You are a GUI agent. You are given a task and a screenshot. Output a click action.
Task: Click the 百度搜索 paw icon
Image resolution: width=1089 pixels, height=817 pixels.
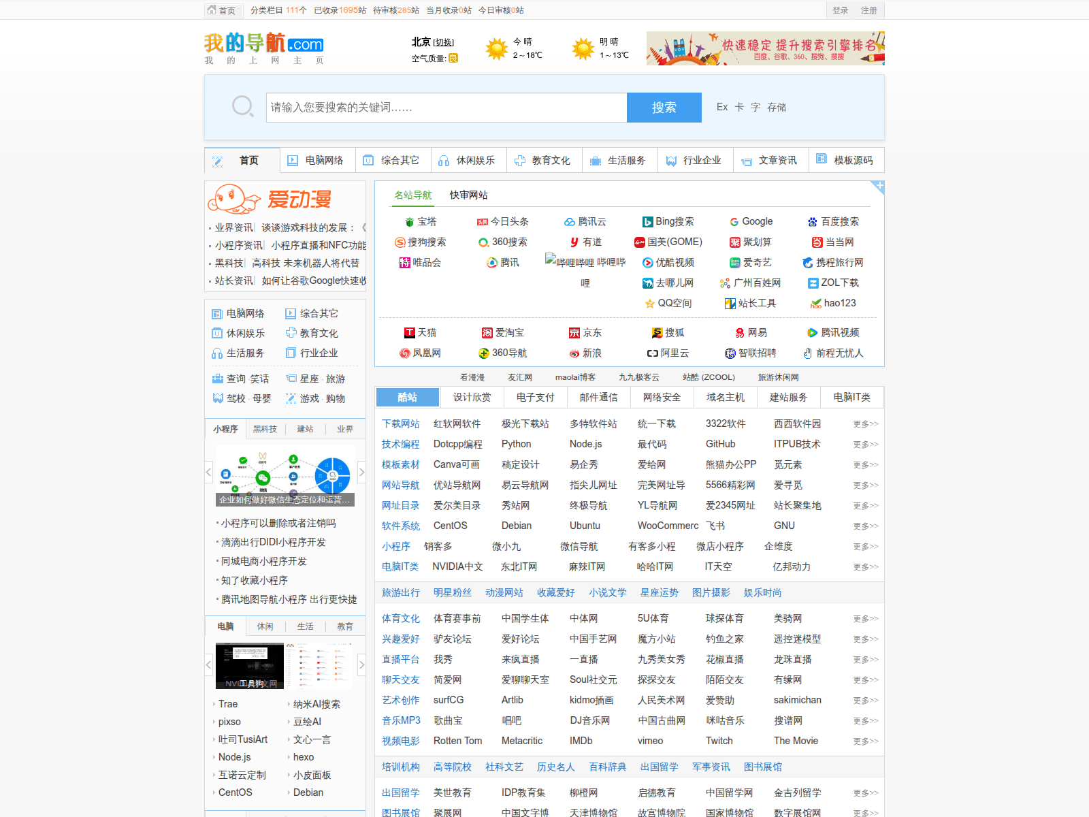click(812, 222)
